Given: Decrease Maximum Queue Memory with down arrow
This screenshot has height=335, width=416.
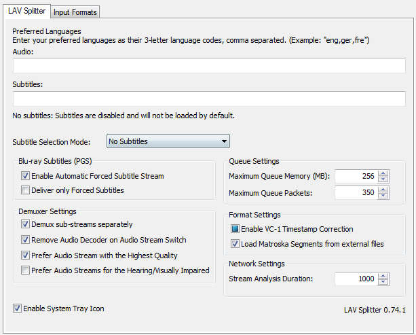Looking at the screenshot, I should tap(383, 180).
